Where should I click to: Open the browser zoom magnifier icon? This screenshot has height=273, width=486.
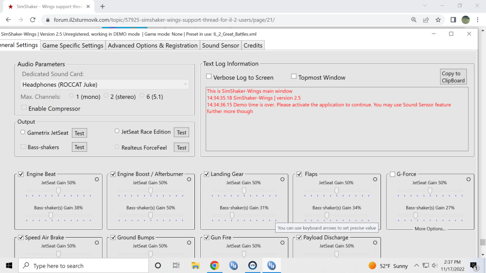[414, 20]
